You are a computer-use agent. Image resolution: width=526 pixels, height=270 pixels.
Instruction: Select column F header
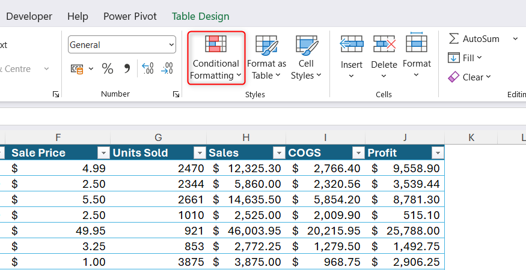(58, 137)
